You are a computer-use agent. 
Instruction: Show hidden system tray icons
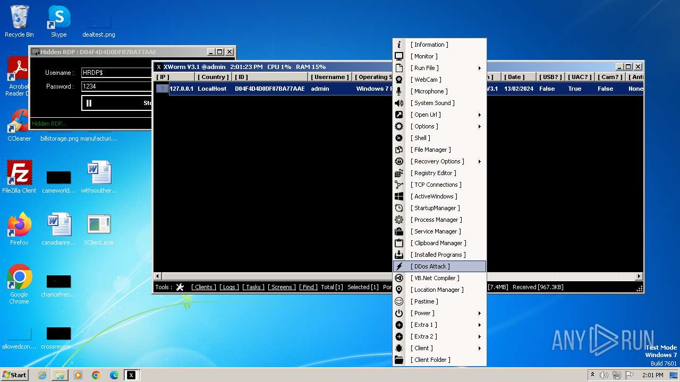click(x=592, y=375)
